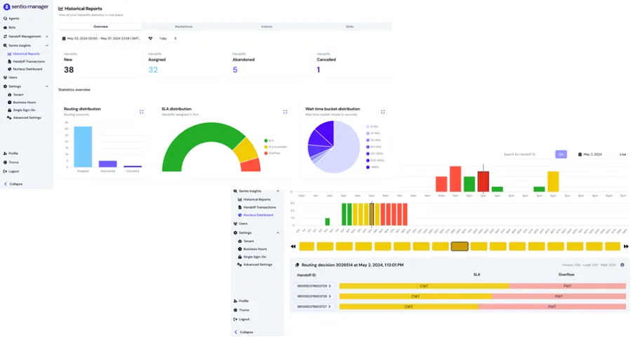Image resolution: width=633 pixels, height=337 pixels.
Task: Click the Go button next to handoff search
Action: coord(561,154)
